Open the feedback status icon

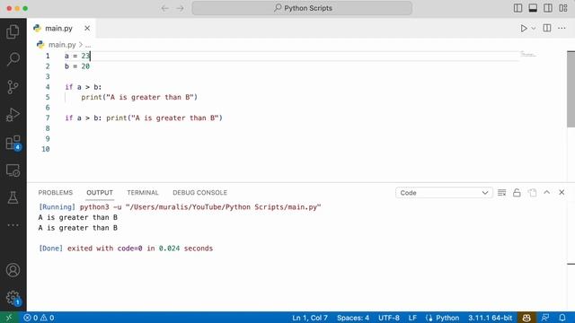545,318
